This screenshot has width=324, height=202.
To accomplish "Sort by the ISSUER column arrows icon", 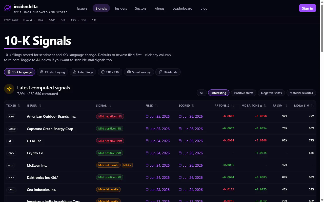I will pyautogui.click(x=40, y=106).
